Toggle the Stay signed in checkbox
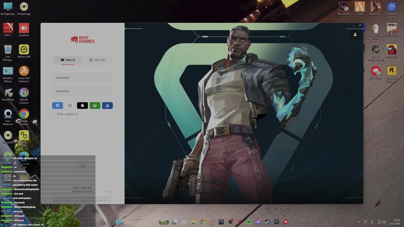Screen dimensions: 404x227 click(54, 114)
